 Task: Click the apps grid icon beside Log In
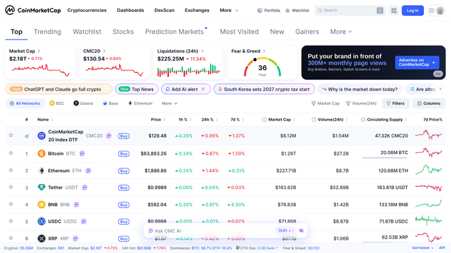pos(394,11)
